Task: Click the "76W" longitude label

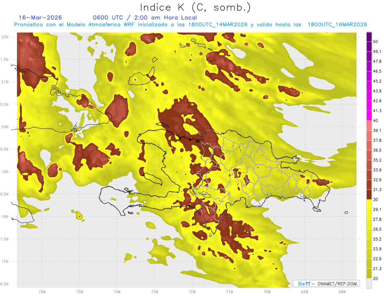Action: click(42, 292)
